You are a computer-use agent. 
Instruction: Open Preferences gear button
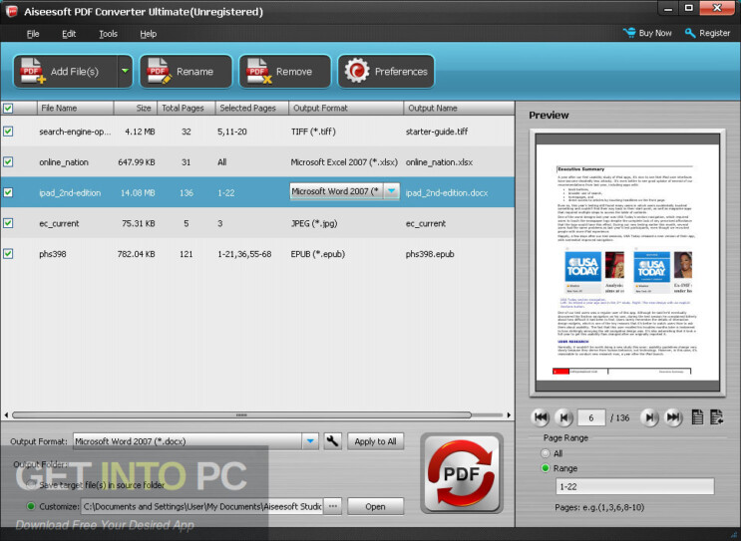(x=386, y=72)
